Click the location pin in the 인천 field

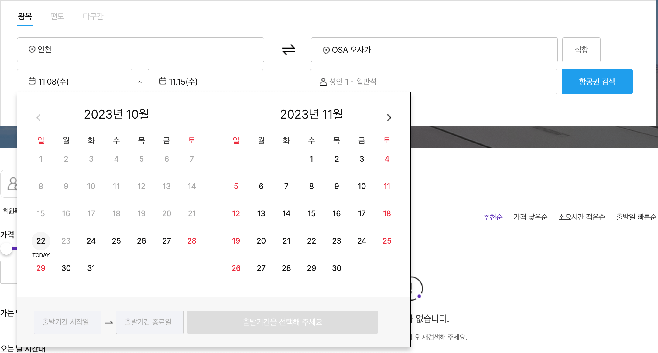point(32,50)
